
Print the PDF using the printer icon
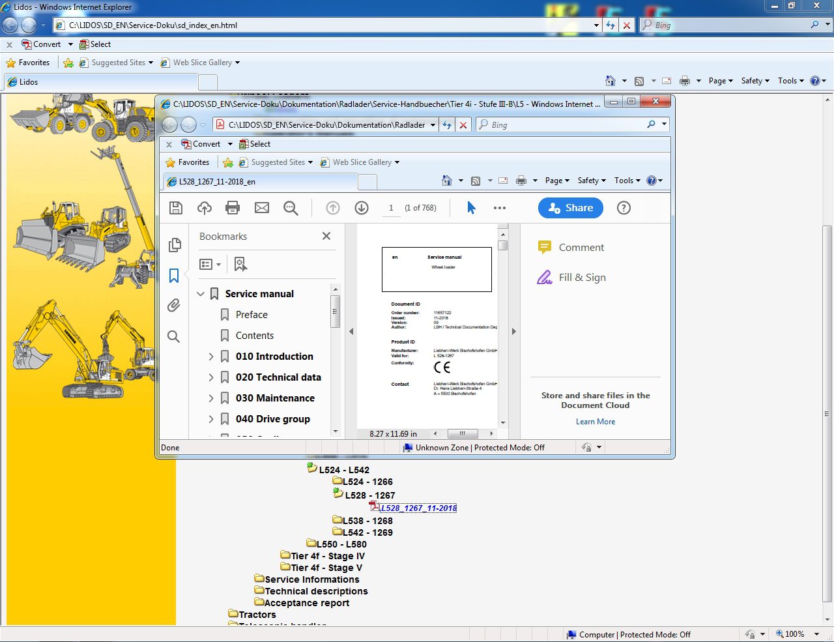pos(233,208)
